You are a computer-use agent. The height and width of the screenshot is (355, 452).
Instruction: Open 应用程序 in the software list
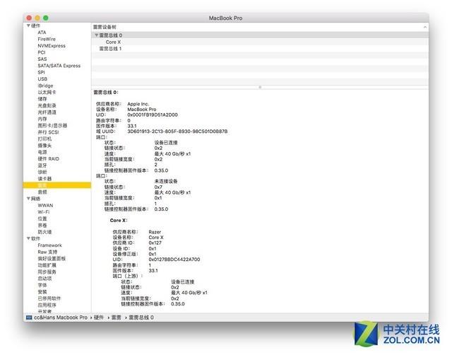click(47, 305)
